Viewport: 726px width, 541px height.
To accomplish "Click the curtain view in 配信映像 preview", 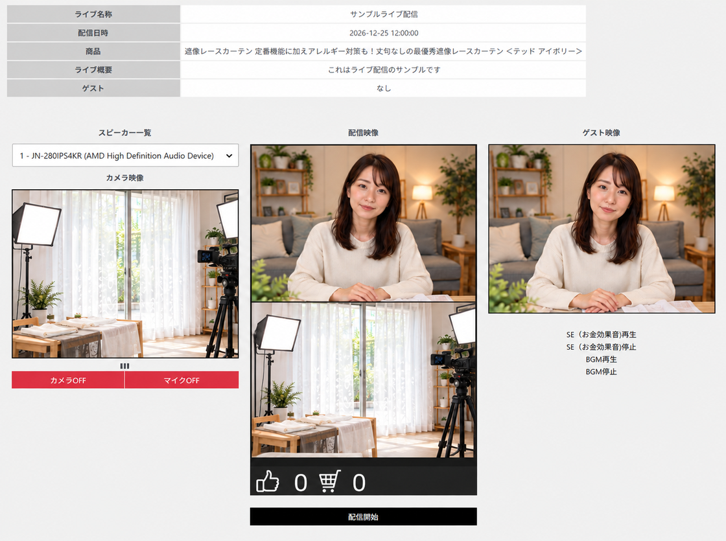I will (364, 380).
